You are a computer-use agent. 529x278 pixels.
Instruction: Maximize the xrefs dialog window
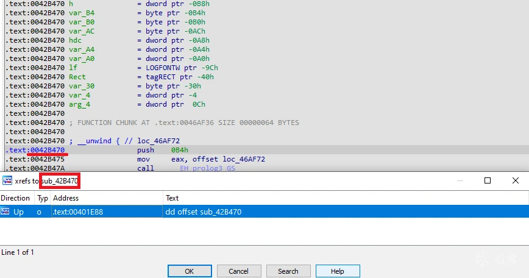[x=488, y=180]
